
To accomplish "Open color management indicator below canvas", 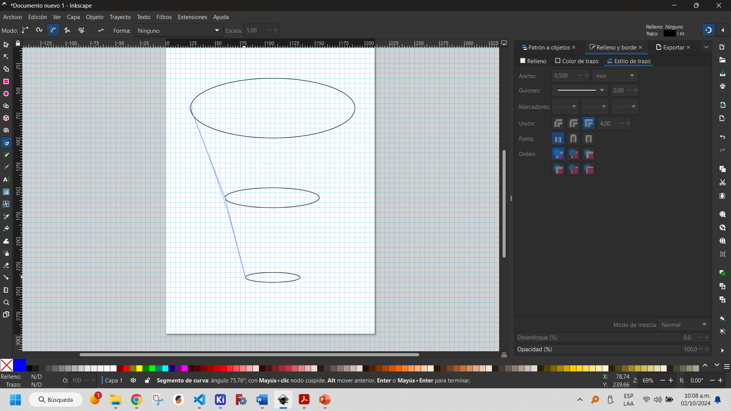I will click(504, 355).
